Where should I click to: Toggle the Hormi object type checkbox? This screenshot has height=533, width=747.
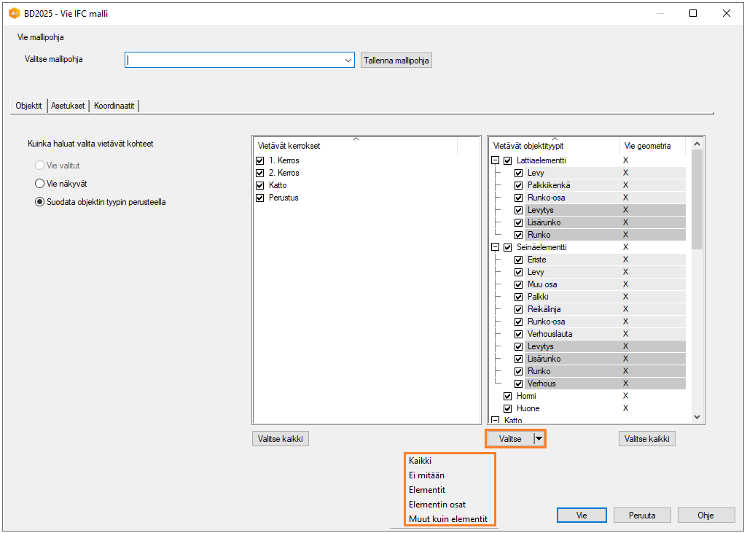(508, 396)
